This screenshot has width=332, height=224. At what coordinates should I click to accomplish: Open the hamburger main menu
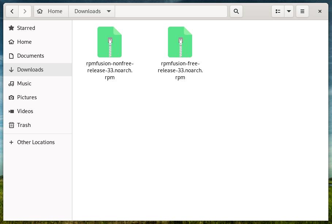coord(302,11)
